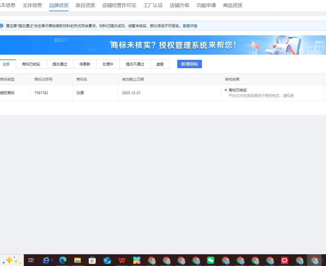This screenshot has height=266, width=326.
Task: Switch to the 类目资质 tab
Action: click(x=85, y=5)
